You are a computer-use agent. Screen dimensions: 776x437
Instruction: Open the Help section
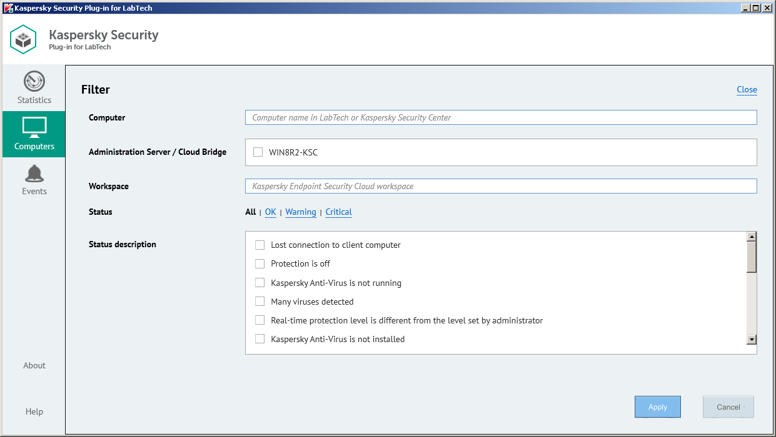pos(34,411)
